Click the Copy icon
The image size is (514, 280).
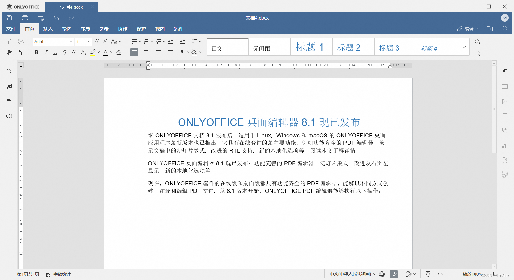[x=9, y=42]
